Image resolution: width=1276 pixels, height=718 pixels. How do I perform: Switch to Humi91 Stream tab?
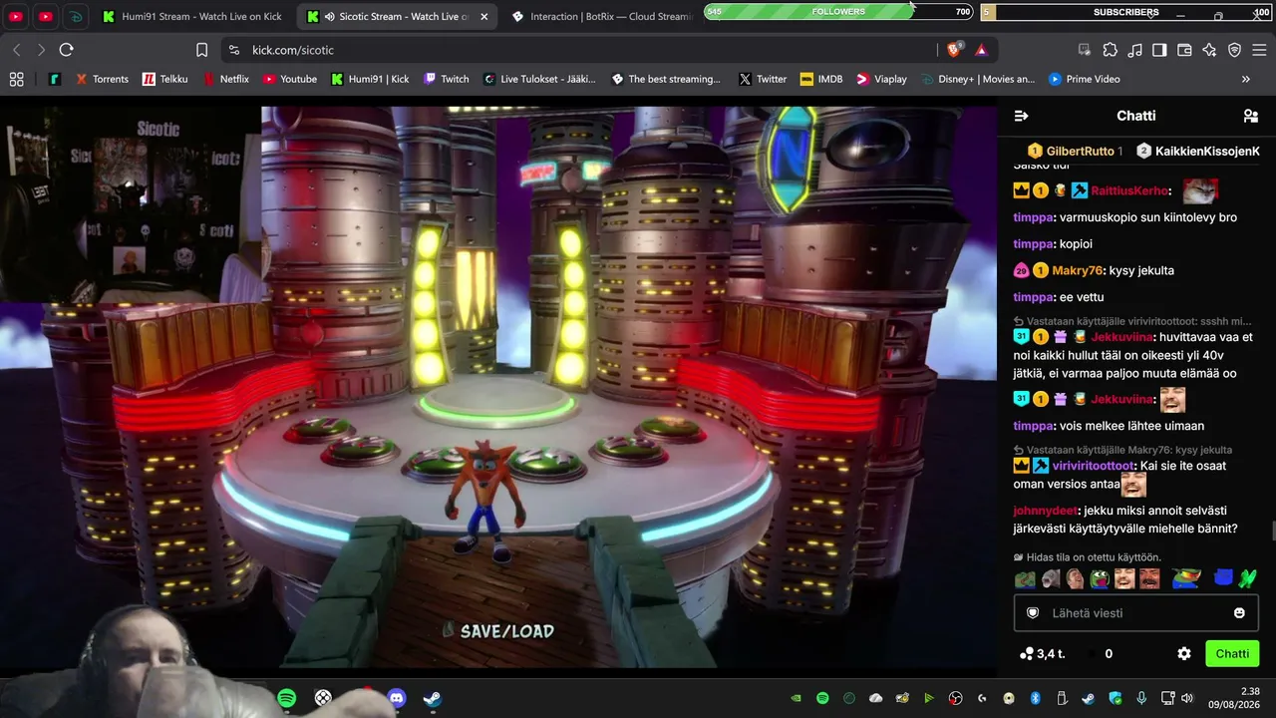click(192, 17)
